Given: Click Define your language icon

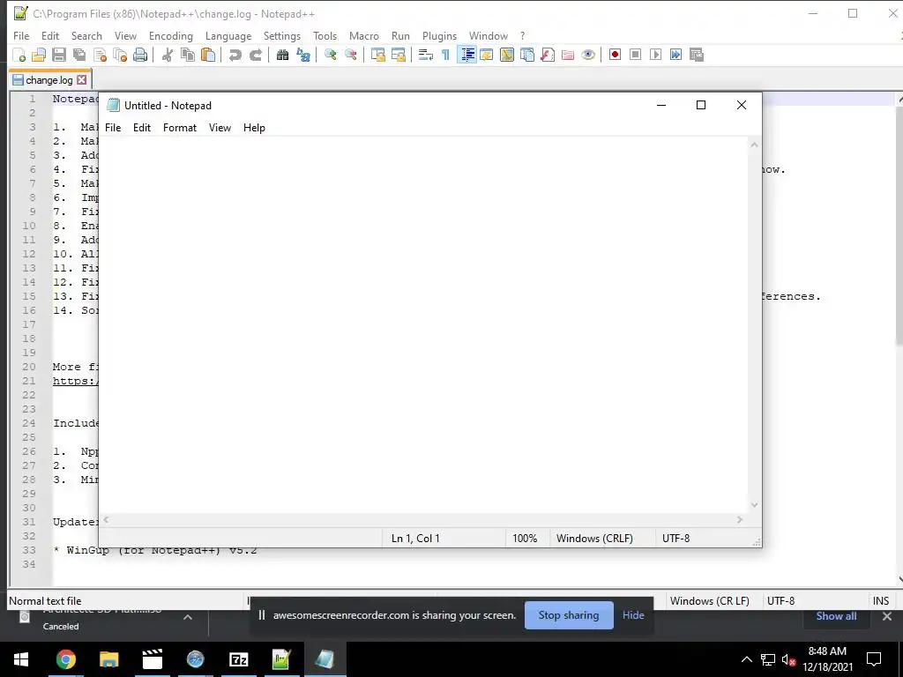Looking at the screenshot, I should 487,55.
